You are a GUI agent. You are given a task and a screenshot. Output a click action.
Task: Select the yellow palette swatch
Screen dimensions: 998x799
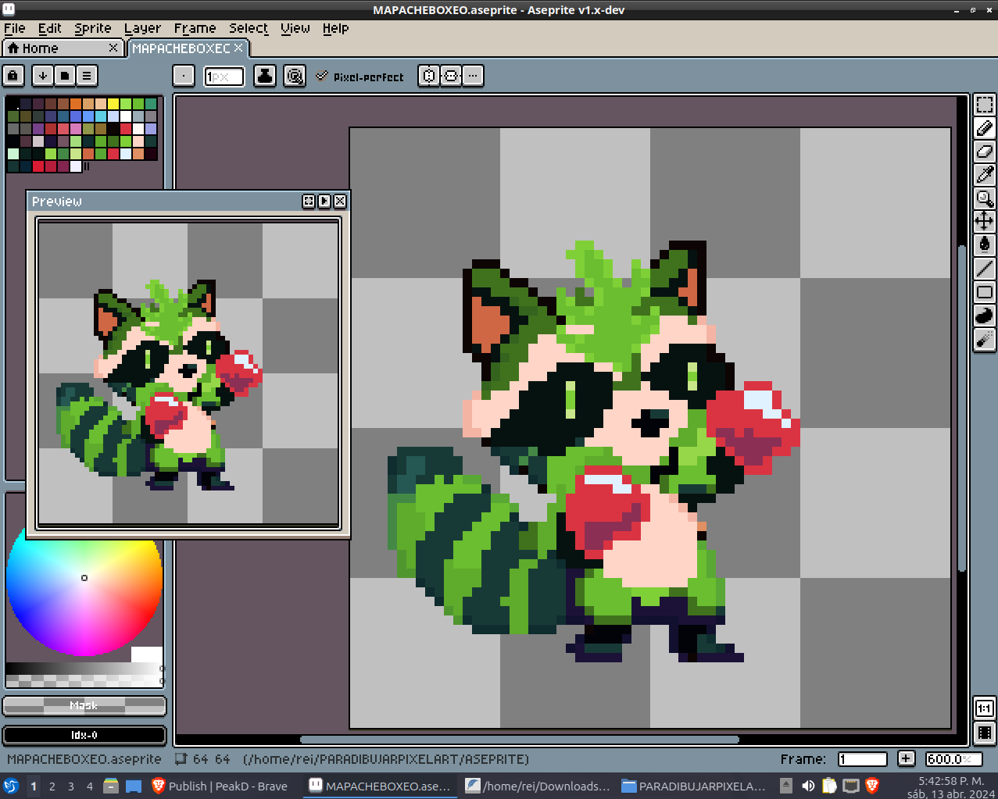click(113, 104)
